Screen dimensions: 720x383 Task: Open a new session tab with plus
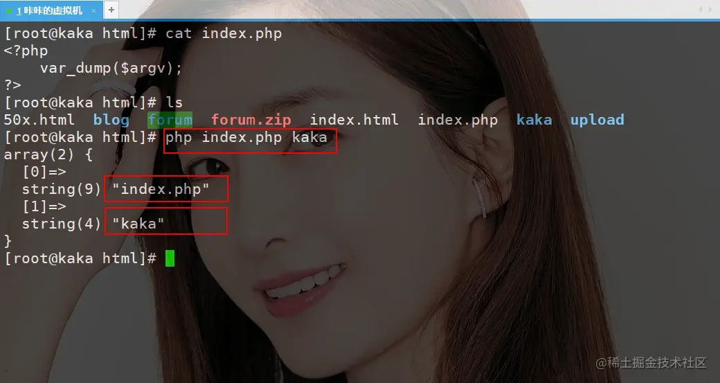pos(111,10)
